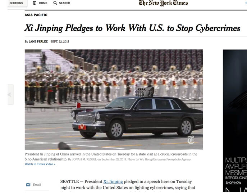Click the Times T logo icon
This screenshot has height=193, width=247.
pyautogui.click(x=35, y=3)
